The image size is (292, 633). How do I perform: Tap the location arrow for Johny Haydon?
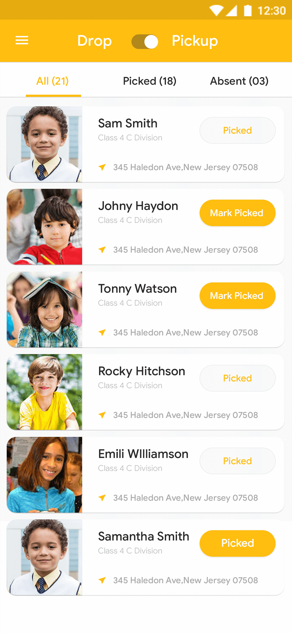coord(102,250)
